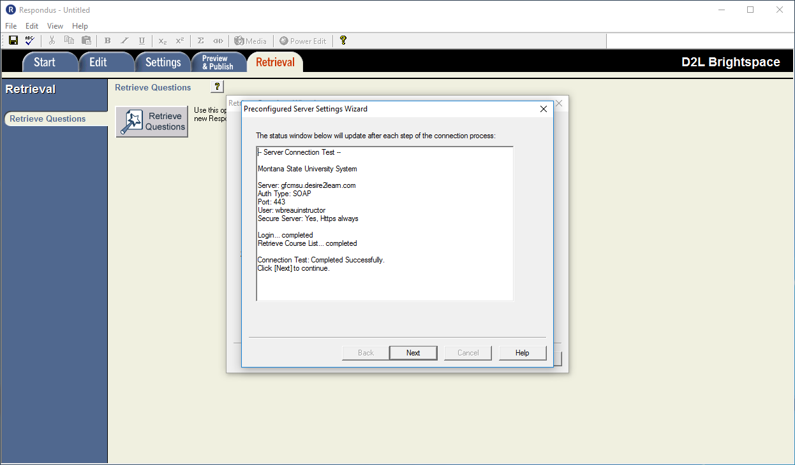Select the Retrieval tab

(x=275, y=62)
